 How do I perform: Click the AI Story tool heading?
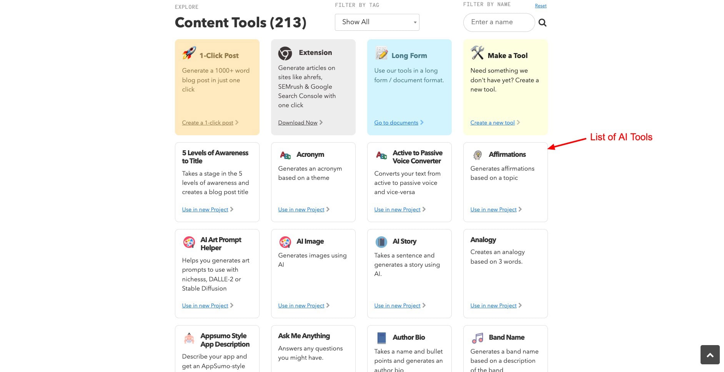(405, 241)
